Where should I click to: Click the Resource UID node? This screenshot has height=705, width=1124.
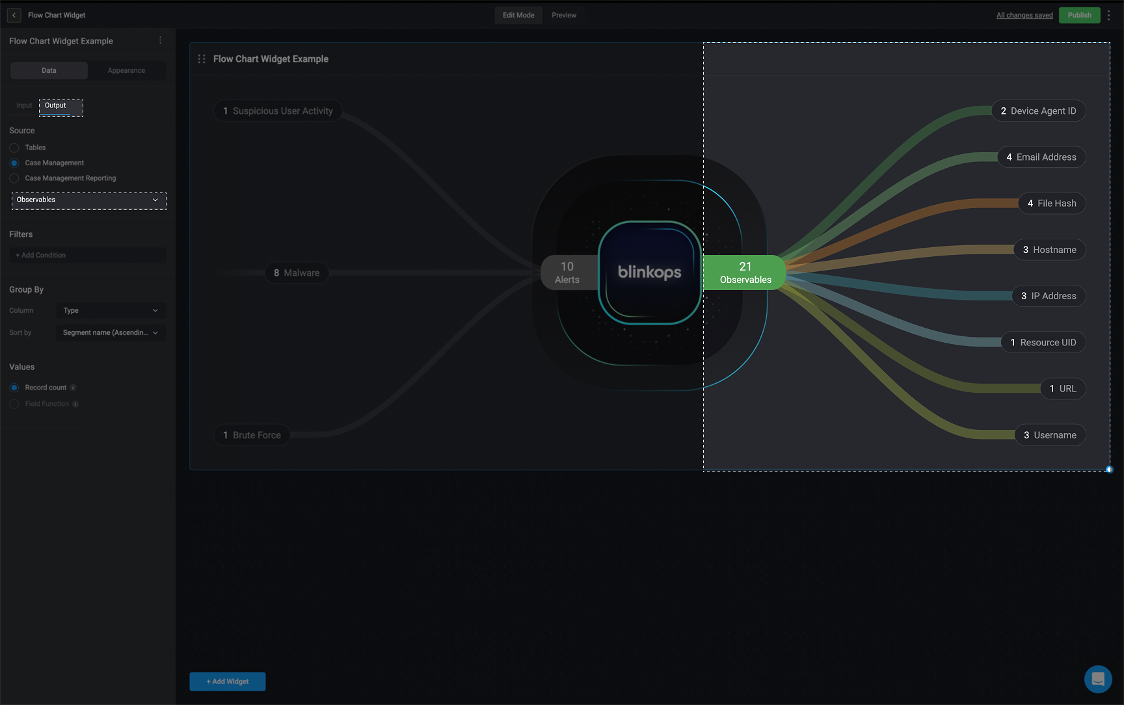coord(1043,343)
